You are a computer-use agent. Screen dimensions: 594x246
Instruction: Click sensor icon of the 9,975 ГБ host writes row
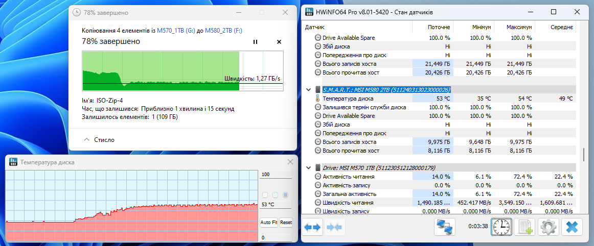(317, 142)
